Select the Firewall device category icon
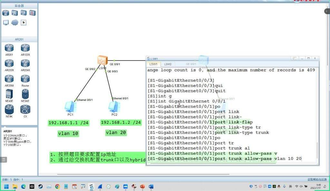Viewport: 330px width, 191px height. [x=32, y=13]
